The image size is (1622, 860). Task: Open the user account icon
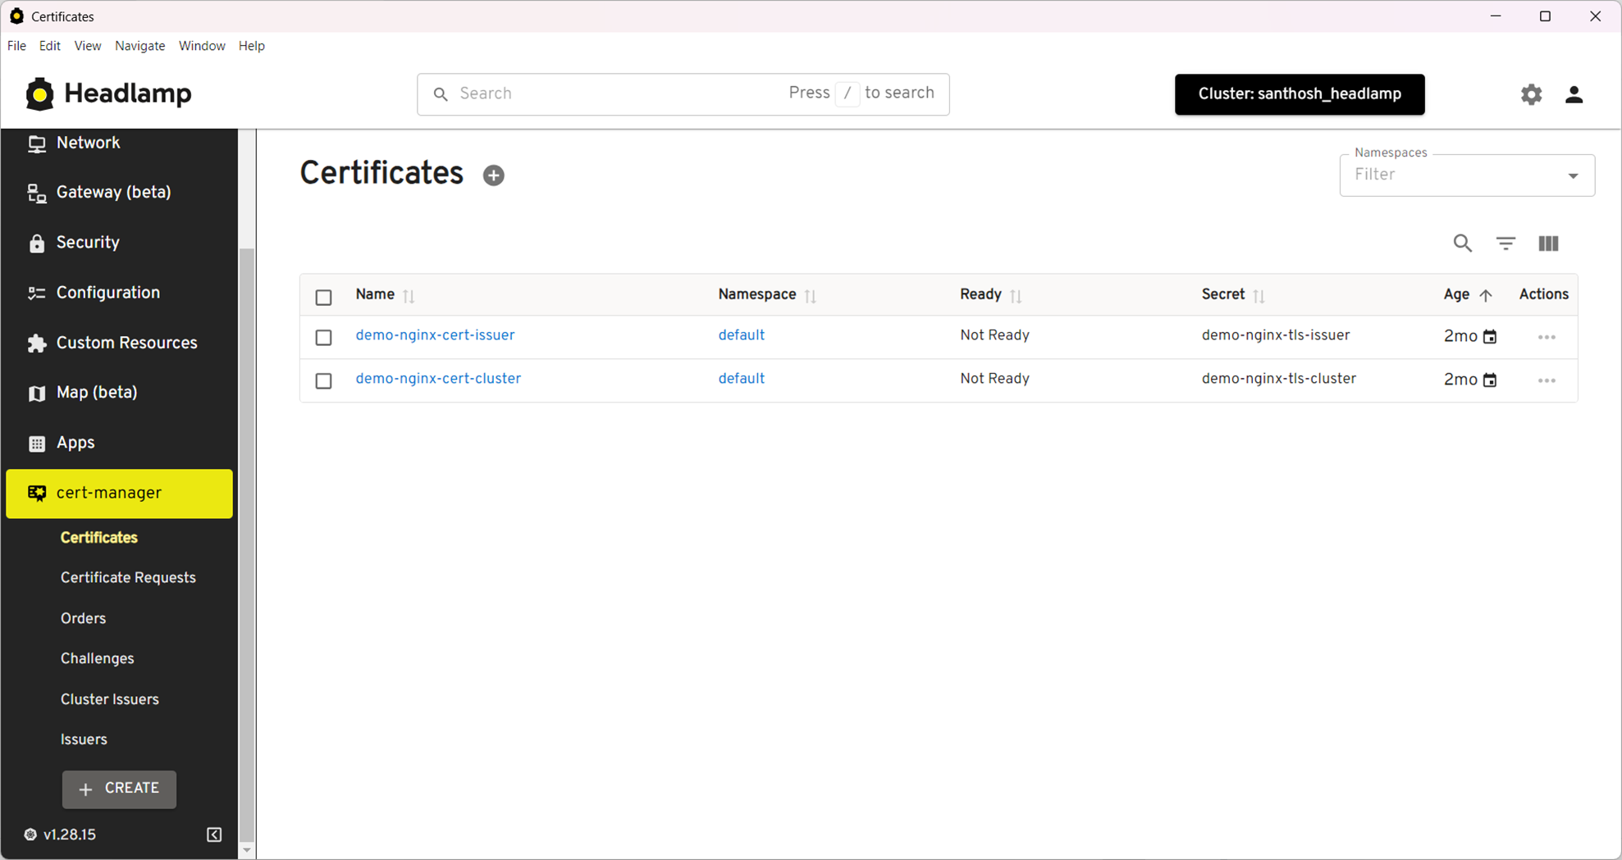[x=1574, y=94]
